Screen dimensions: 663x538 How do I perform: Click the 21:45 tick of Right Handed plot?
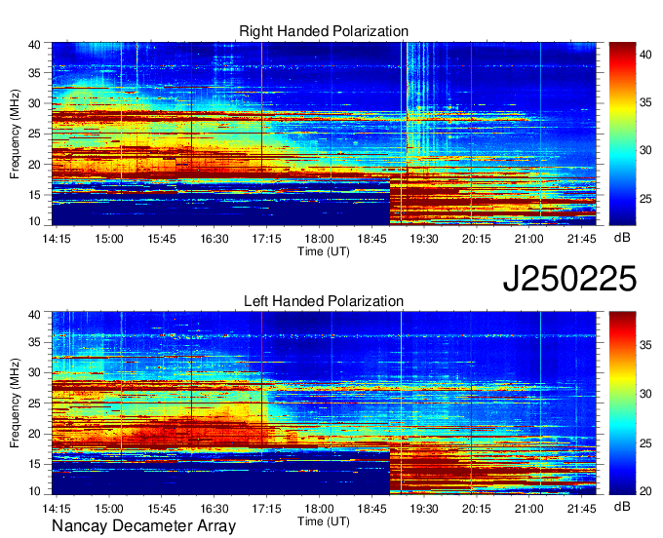pyautogui.click(x=581, y=239)
